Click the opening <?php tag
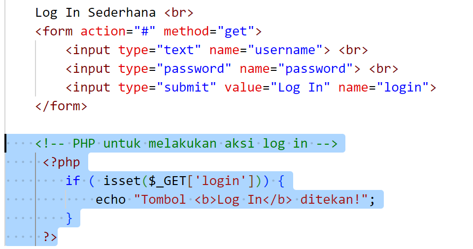473x249 pixels. 61,162
